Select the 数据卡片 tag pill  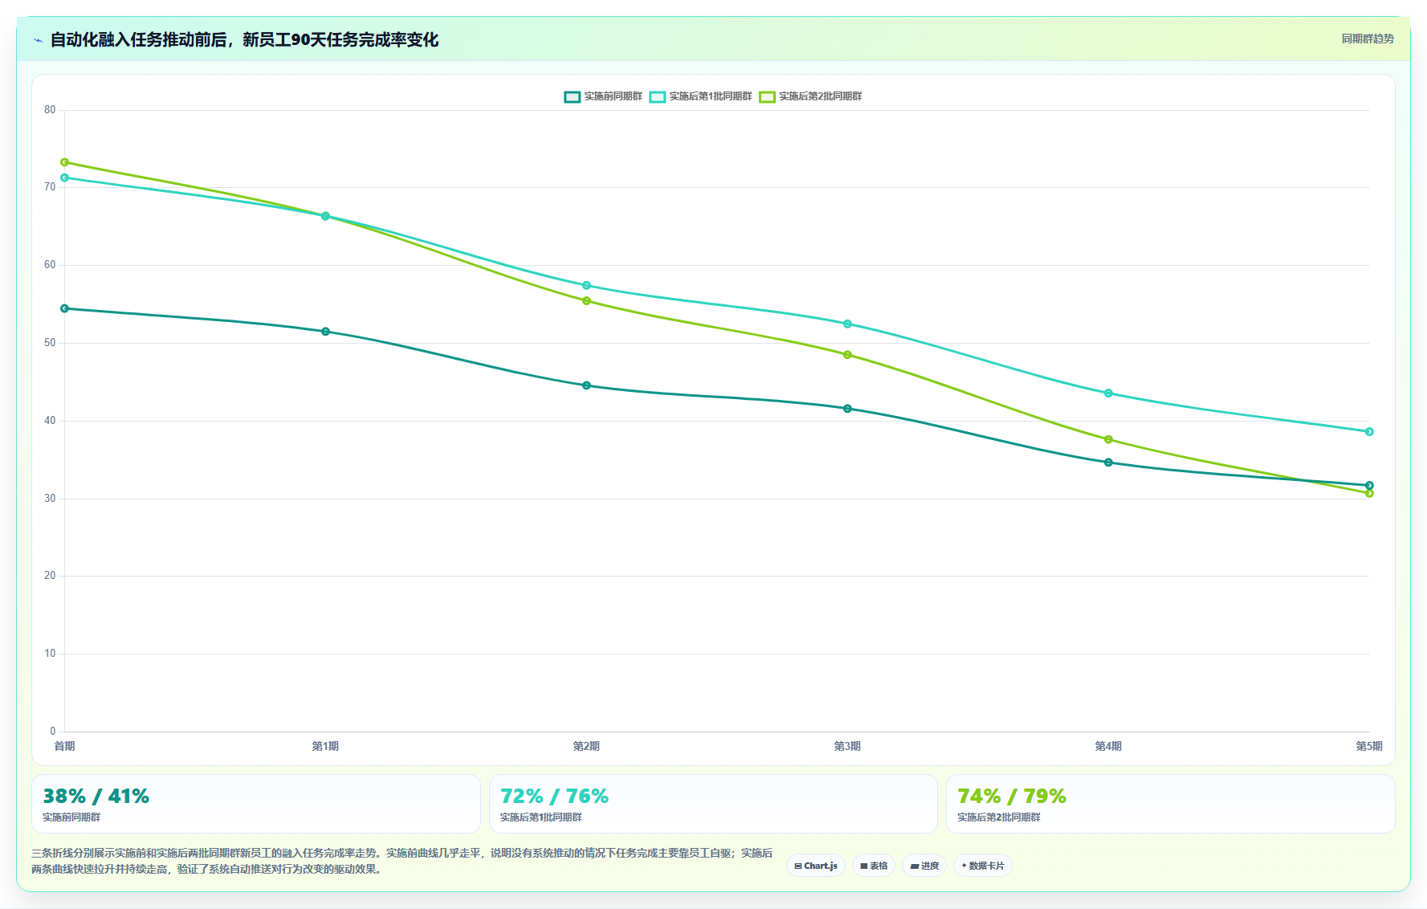click(983, 866)
